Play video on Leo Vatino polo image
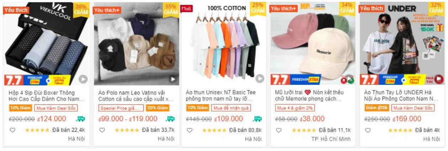The height and width of the screenshot is (151, 448). coord(173,79)
